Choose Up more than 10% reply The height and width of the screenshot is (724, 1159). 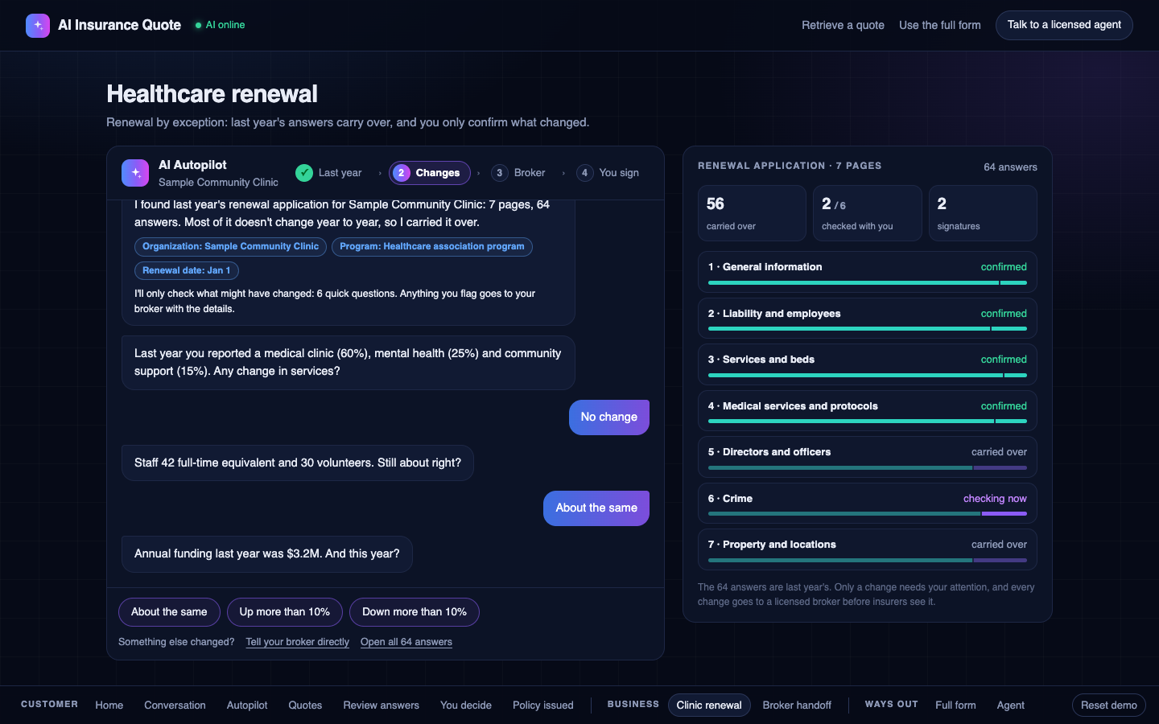click(x=285, y=612)
